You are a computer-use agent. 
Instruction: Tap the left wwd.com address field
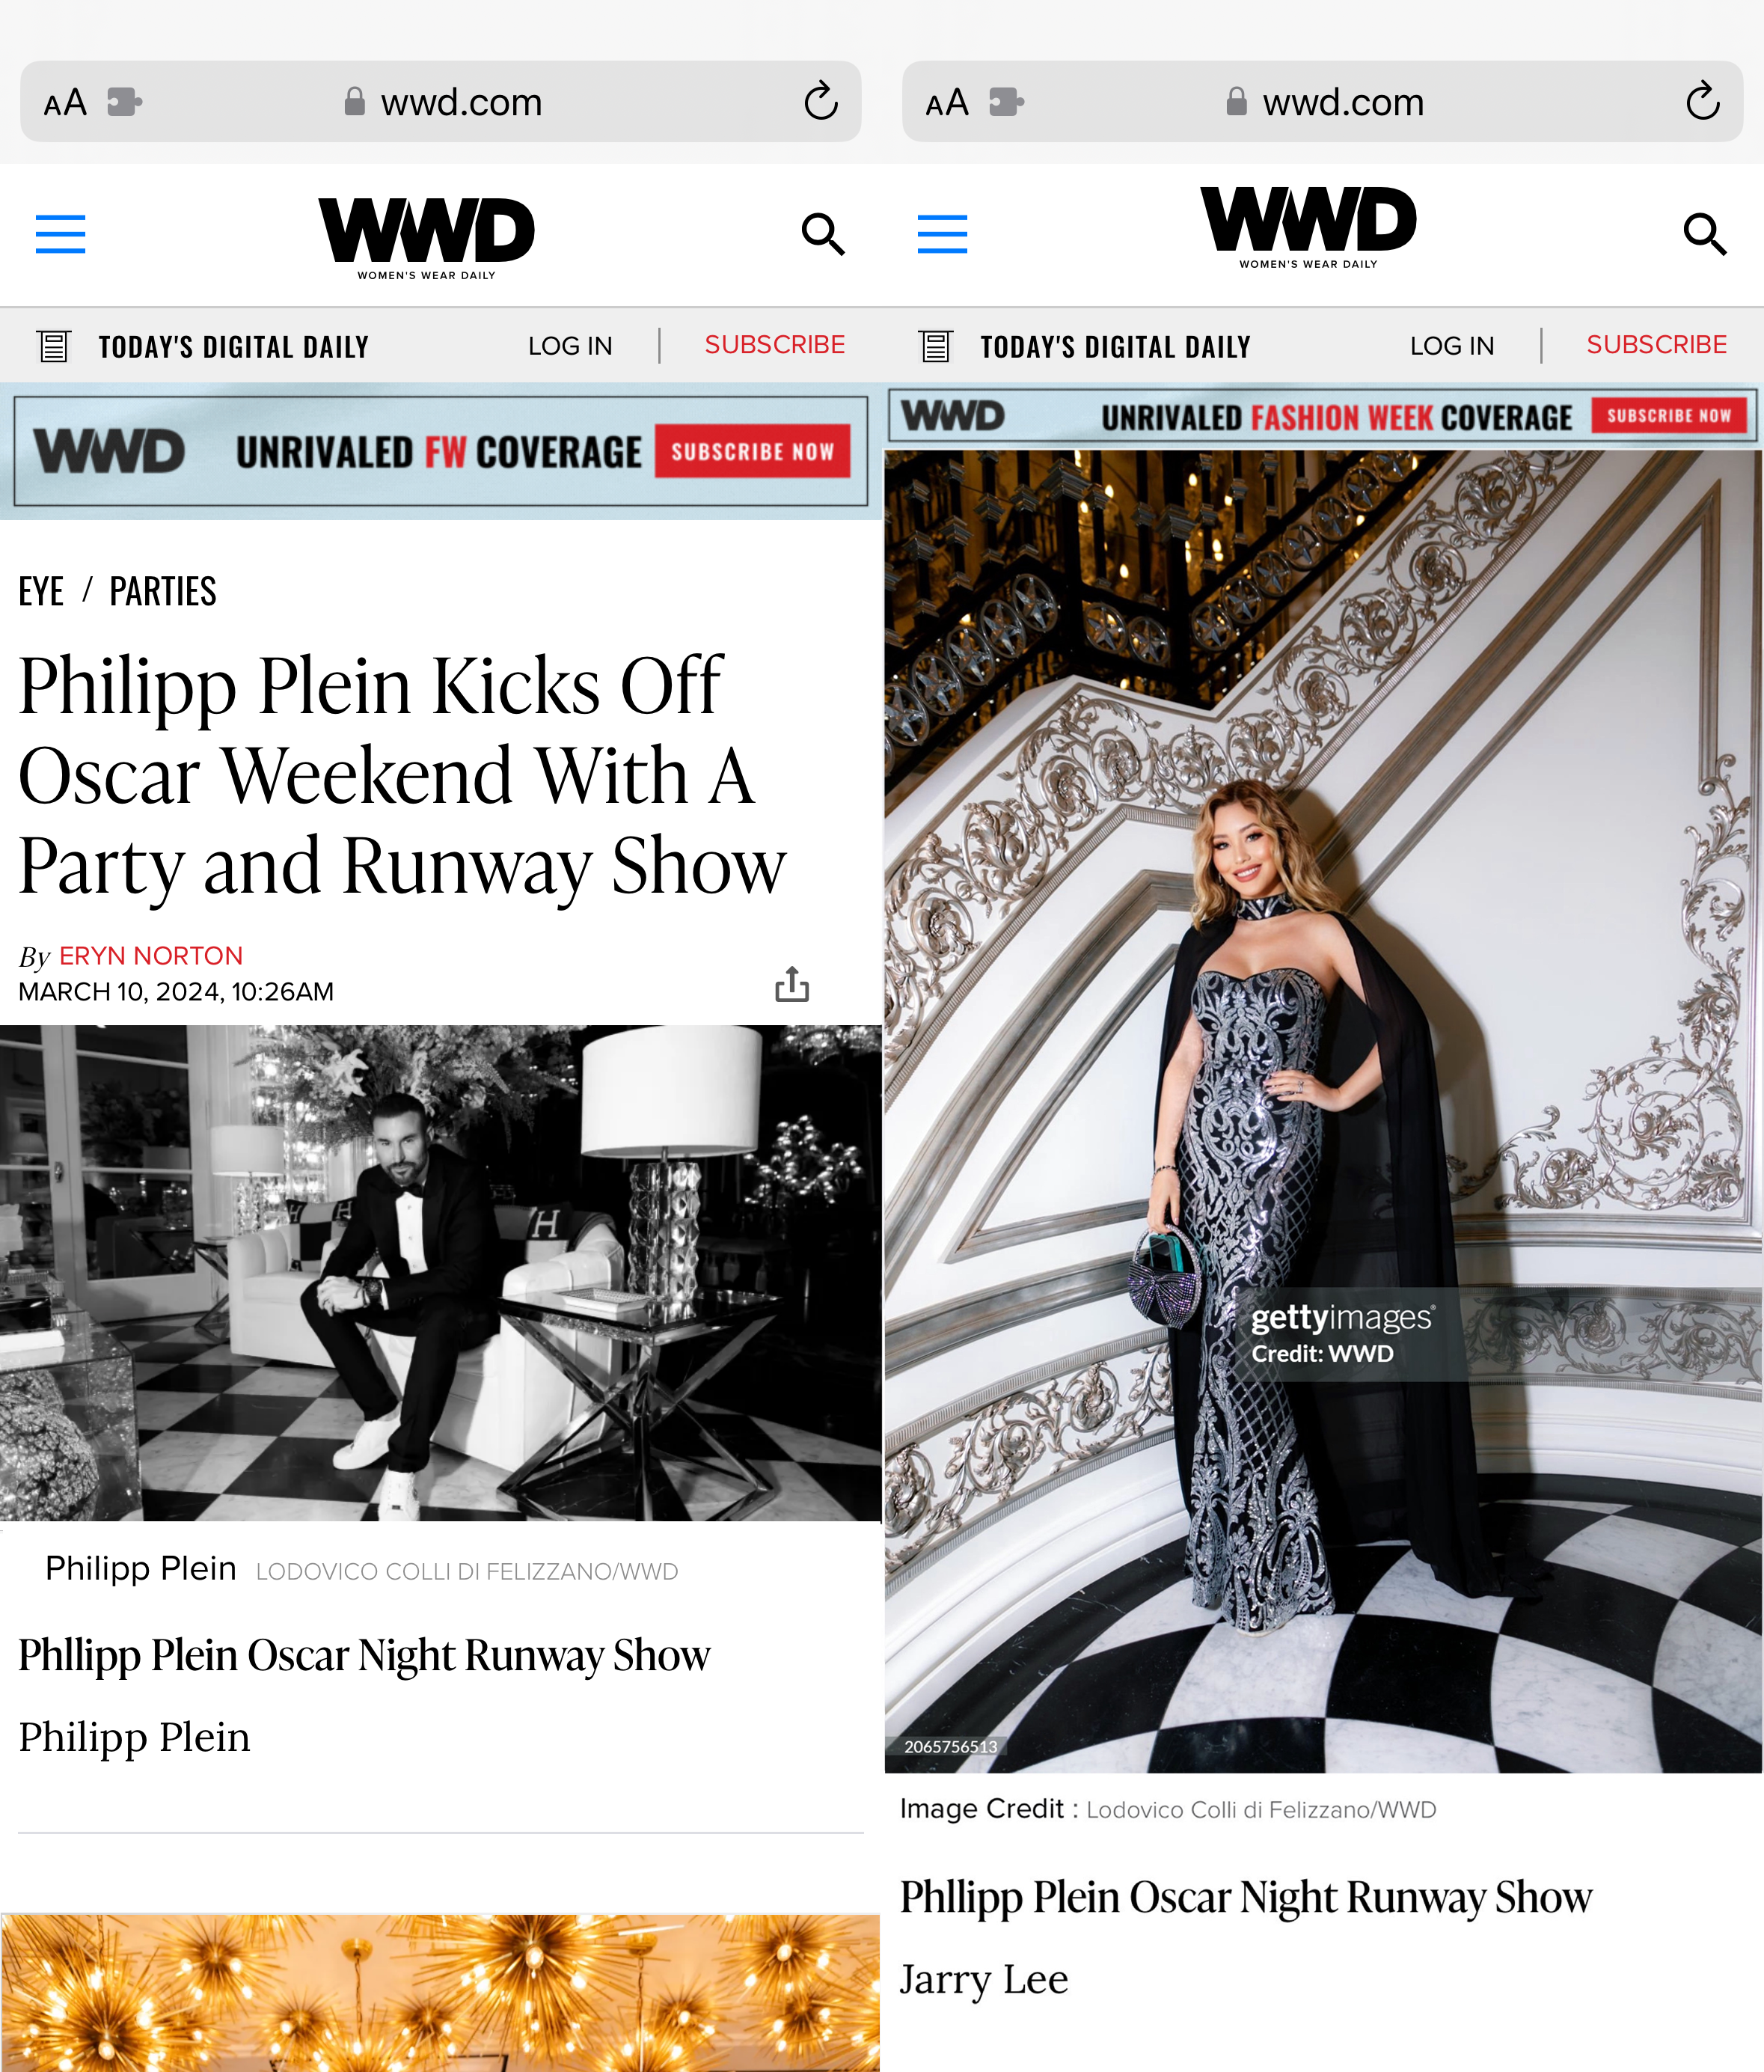pyautogui.click(x=441, y=101)
